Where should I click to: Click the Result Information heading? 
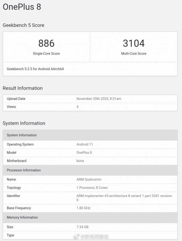coord(23,88)
